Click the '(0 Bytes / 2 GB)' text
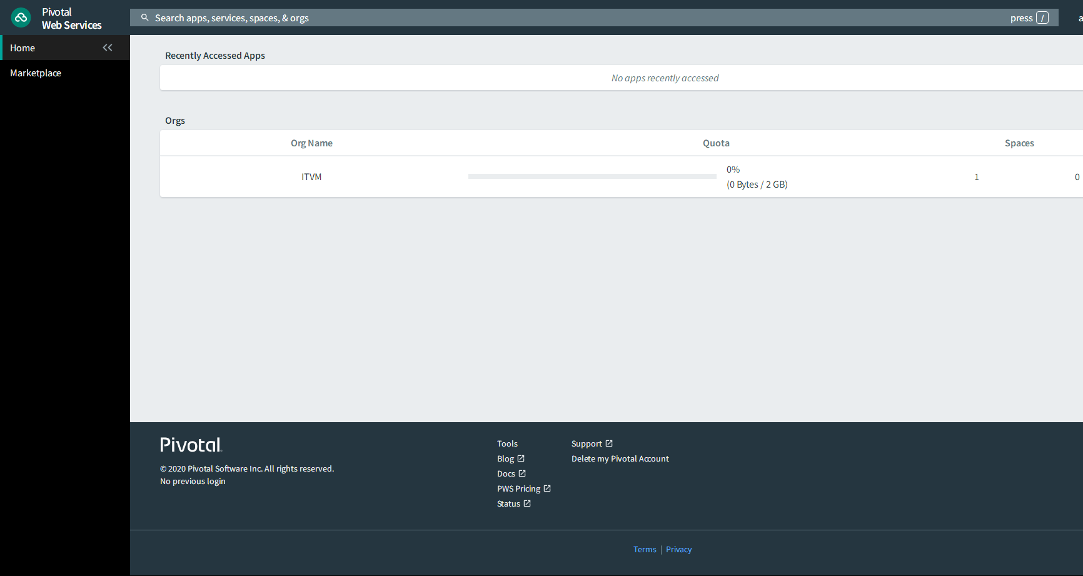The width and height of the screenshot is (1083, 576). click(757, 184)
